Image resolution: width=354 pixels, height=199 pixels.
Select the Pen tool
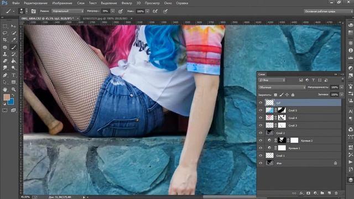pos(5,75)
